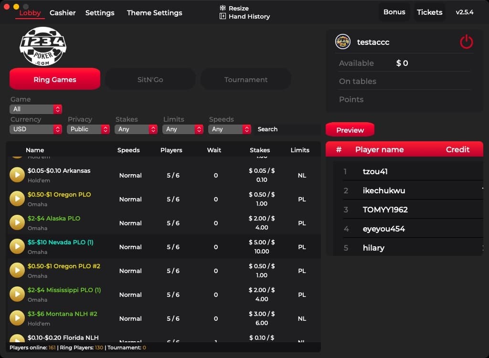Switch to the SitN'Go tab
Screen dimensions: 489x358
pos(150,80)
